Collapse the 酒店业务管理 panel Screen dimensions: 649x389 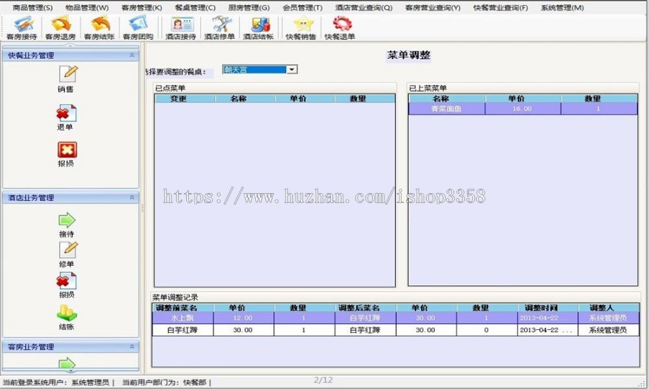tap(132, 197)
